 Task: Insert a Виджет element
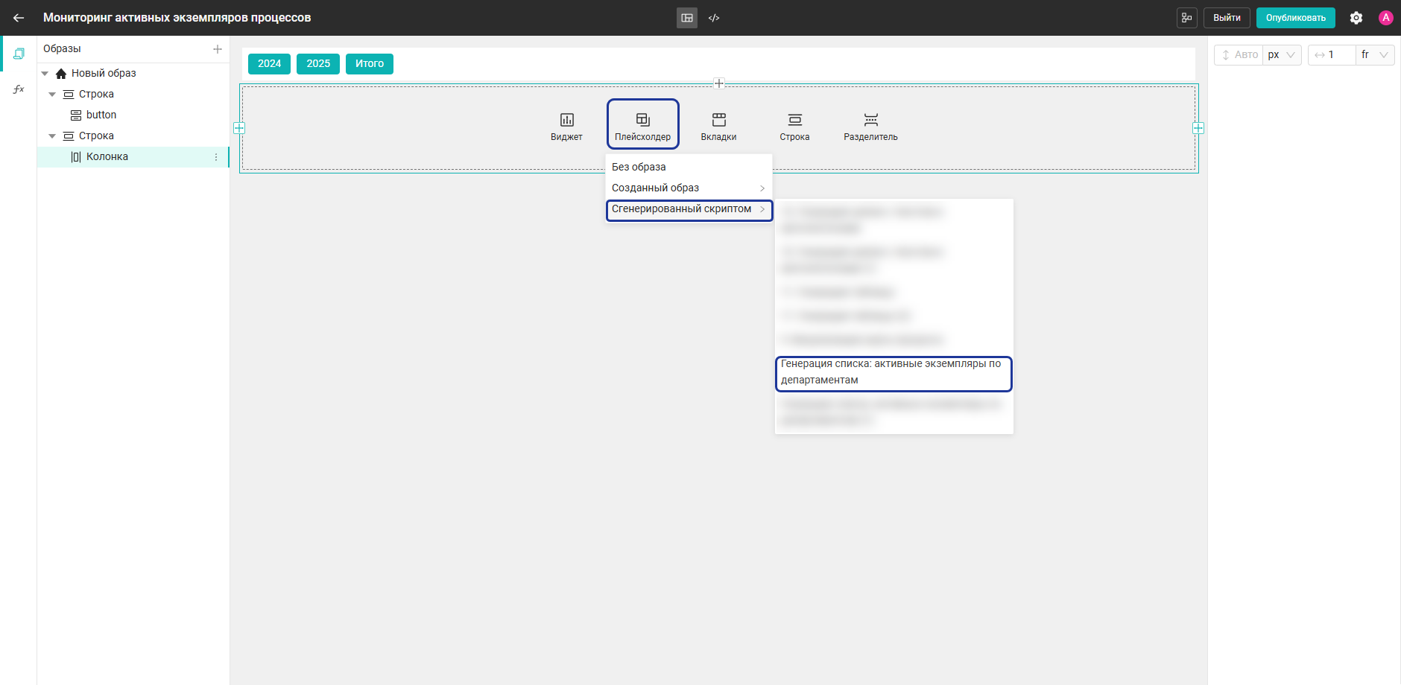[566, 127]
